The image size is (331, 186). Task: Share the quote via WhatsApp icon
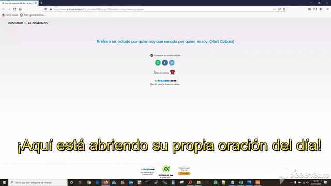tap(158, 63)
